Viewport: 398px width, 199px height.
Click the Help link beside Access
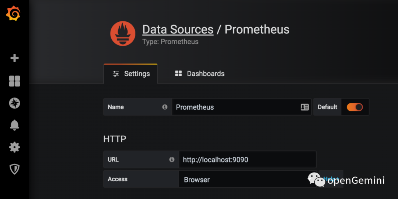(331, 179)
